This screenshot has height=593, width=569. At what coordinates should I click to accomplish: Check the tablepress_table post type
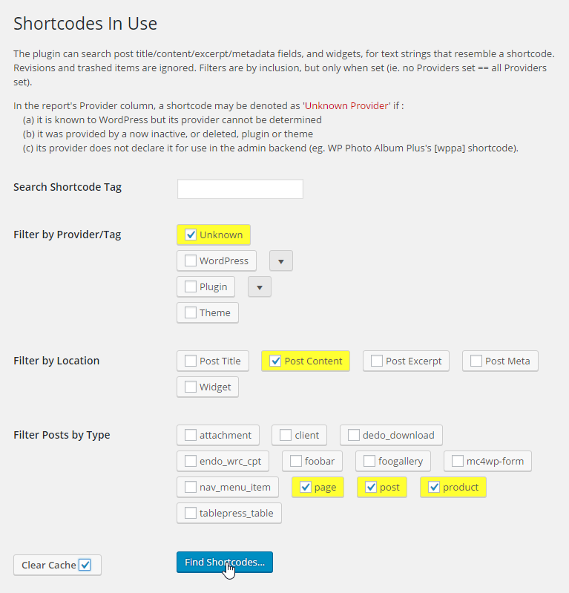tap(191, 513)
